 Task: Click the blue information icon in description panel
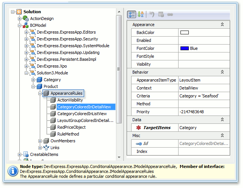point(13,171)
